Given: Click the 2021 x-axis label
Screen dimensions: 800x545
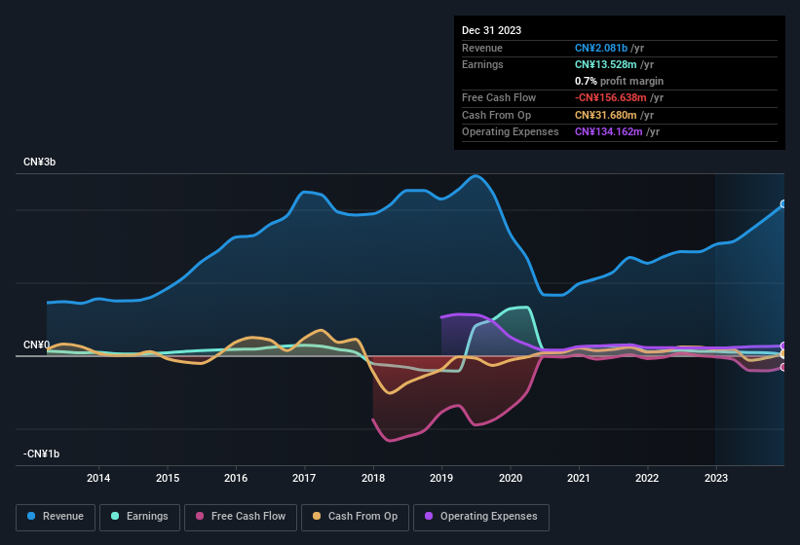Looking at the screenshot, I should pos(579,478).
